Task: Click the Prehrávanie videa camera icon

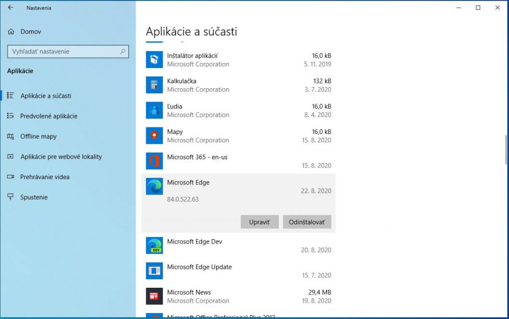Action: [10, 177]
